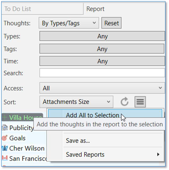Expand the Access All dropdown
The height and width of the screenshot is (170, 169).
[x=102, y=88]
